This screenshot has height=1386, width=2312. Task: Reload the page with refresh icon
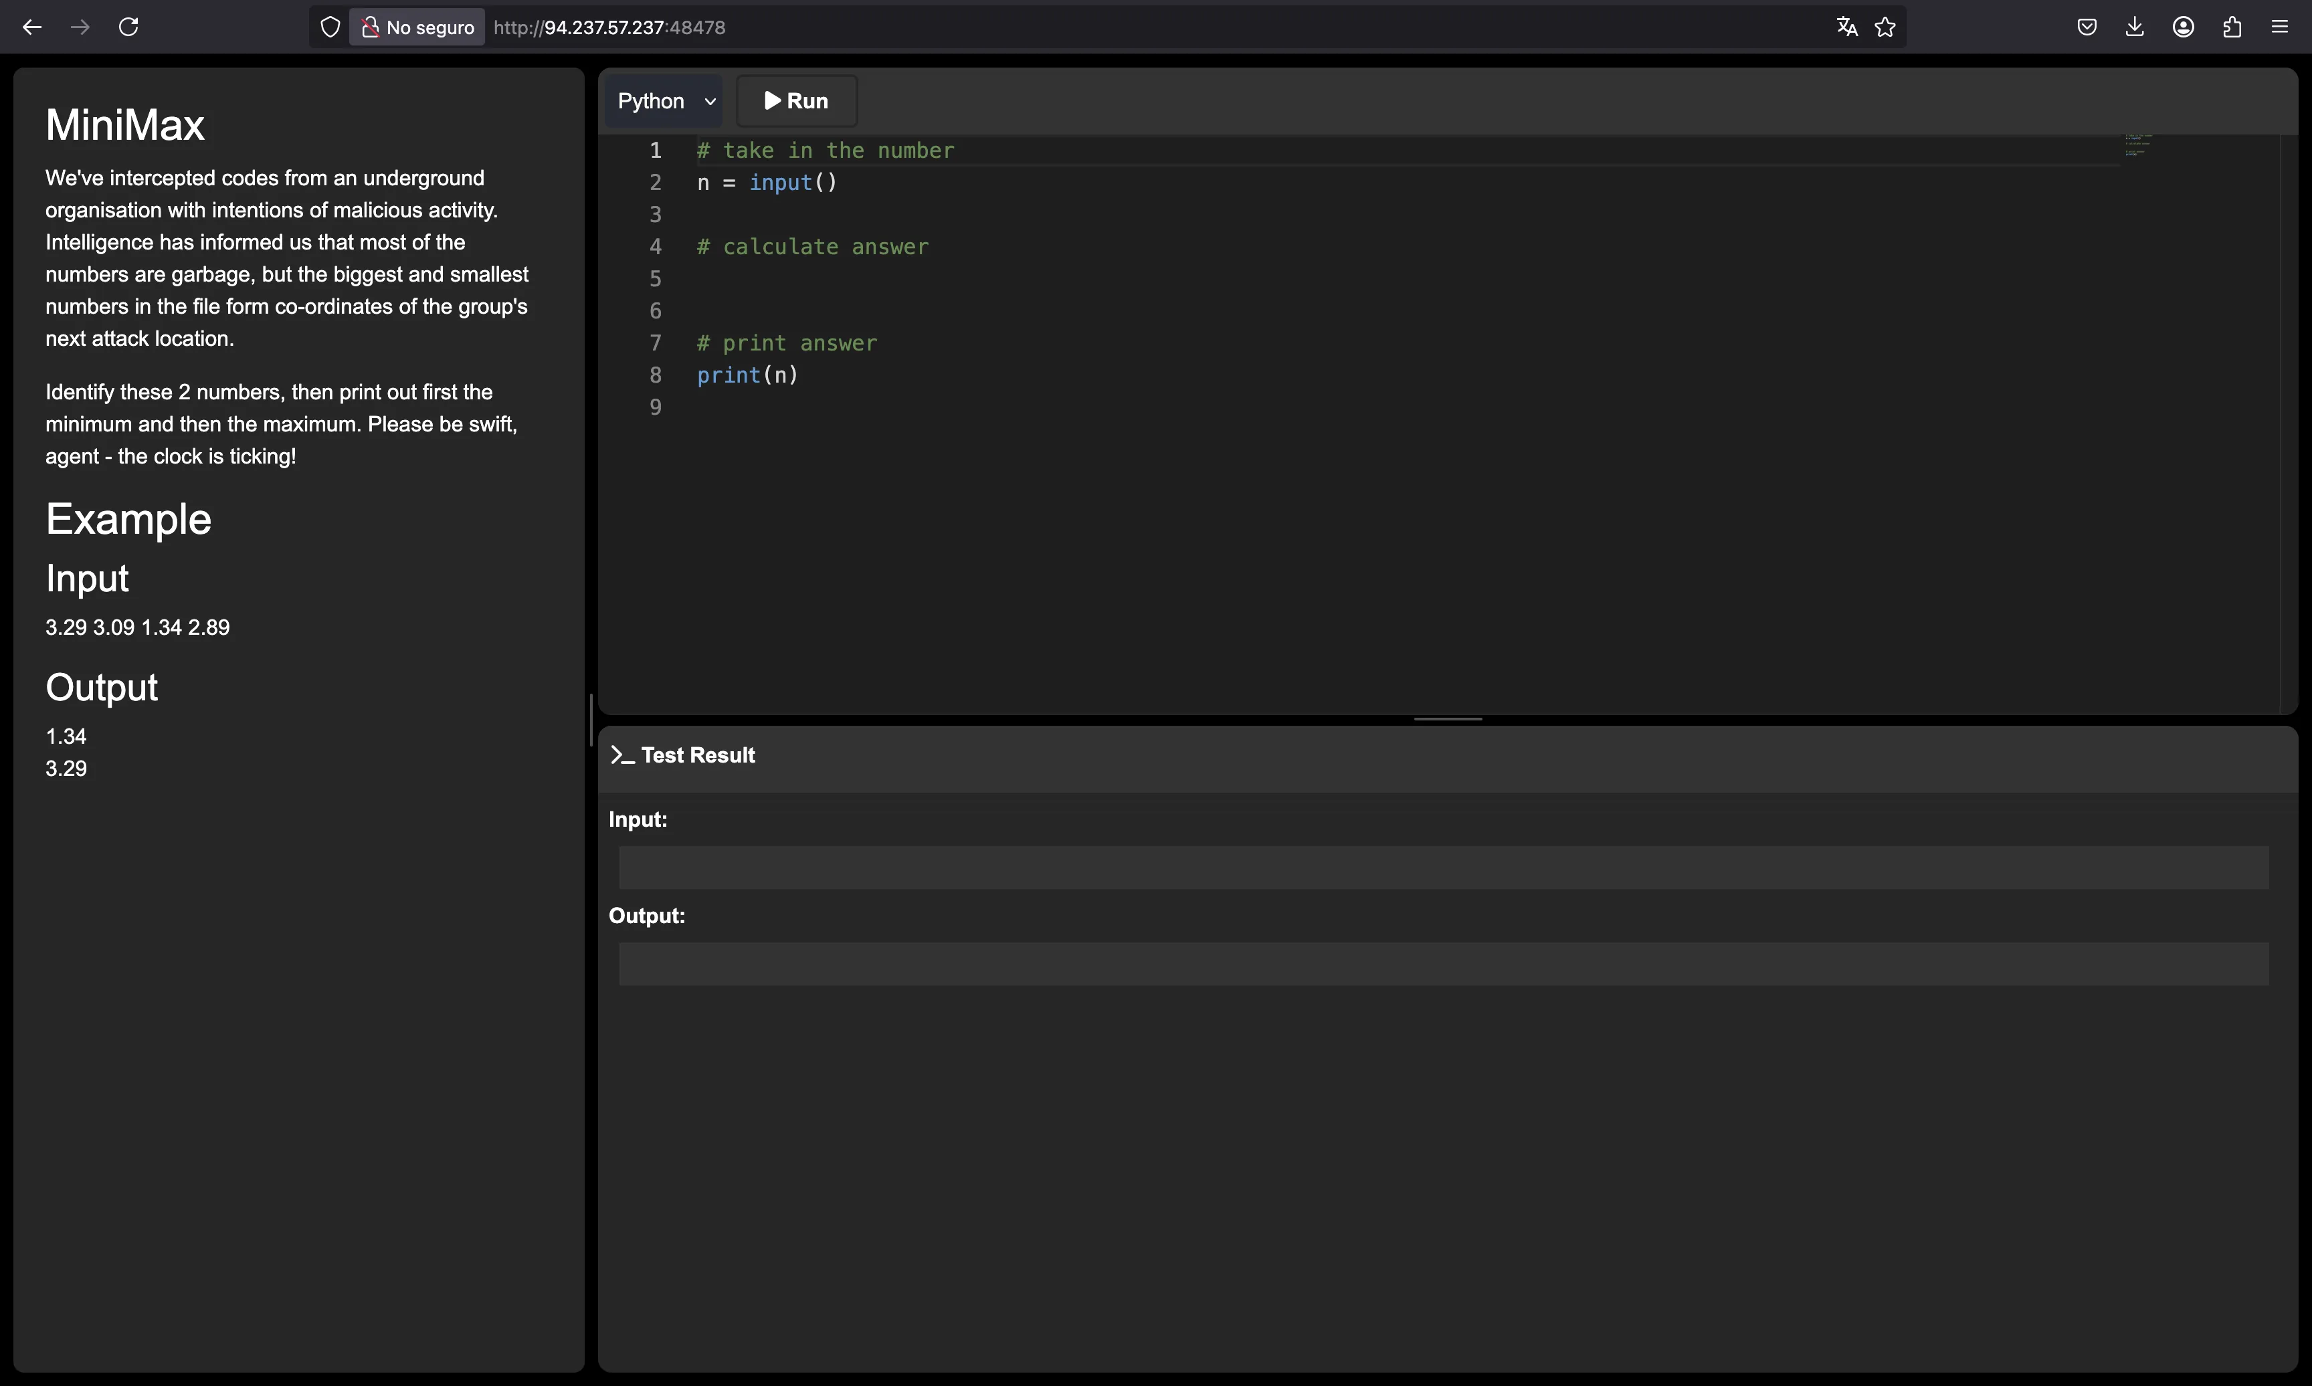(x=129, y=27)
